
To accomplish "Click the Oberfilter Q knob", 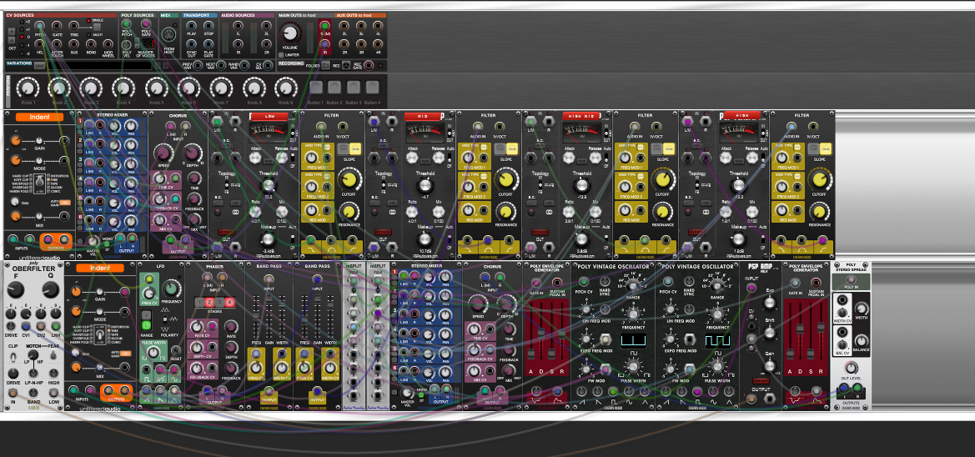I will (50, 289).
